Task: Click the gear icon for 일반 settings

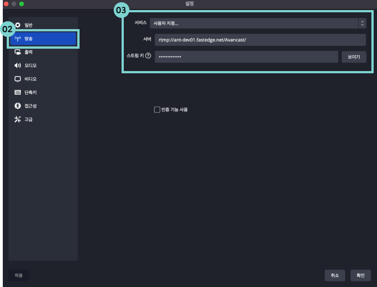Action: tap(17, 25)
